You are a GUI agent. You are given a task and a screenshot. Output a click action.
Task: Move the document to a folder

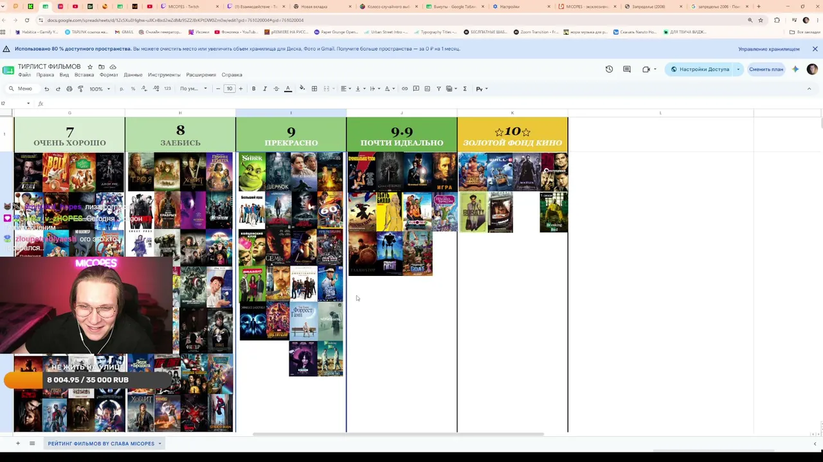pos(101,67)
